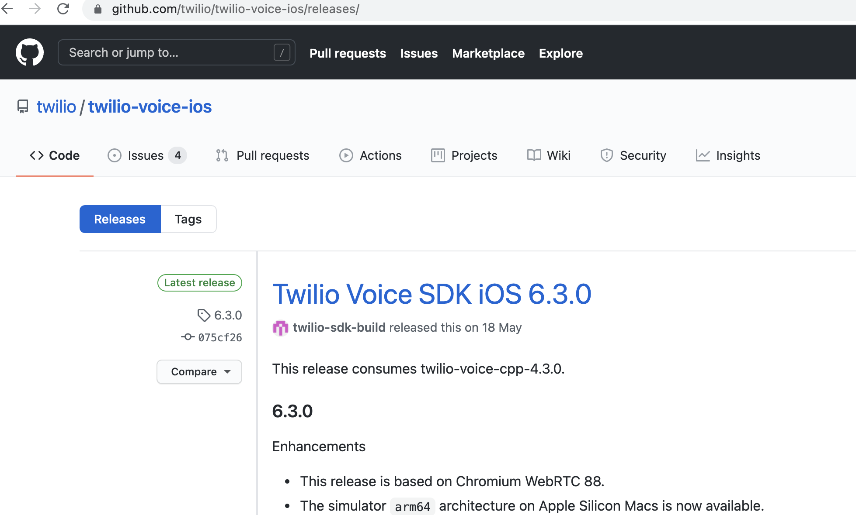Click the GitHub home icon
This screenshot has height=515, width=856.
pos(30,52)
